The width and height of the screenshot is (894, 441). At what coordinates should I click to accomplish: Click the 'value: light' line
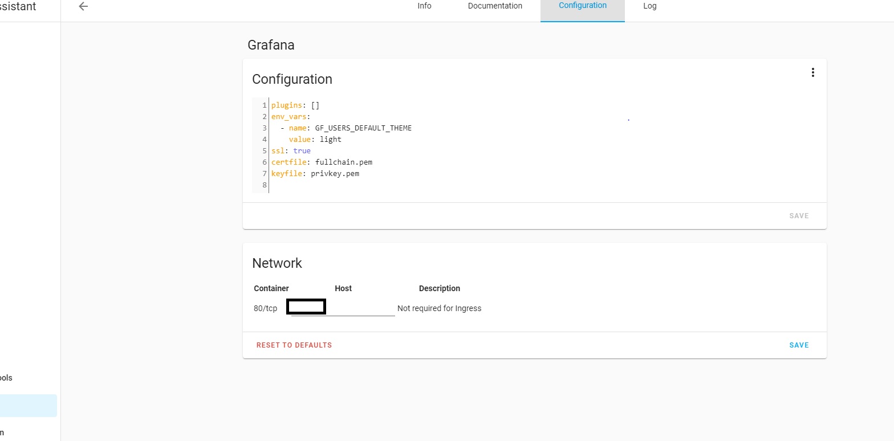coord(315,140)
